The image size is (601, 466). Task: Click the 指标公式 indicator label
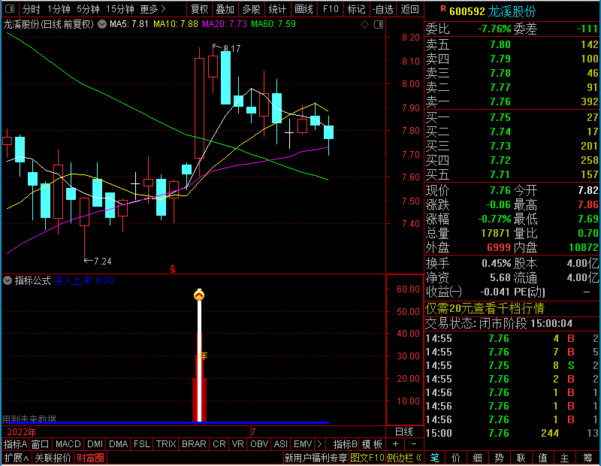point(32,280)
